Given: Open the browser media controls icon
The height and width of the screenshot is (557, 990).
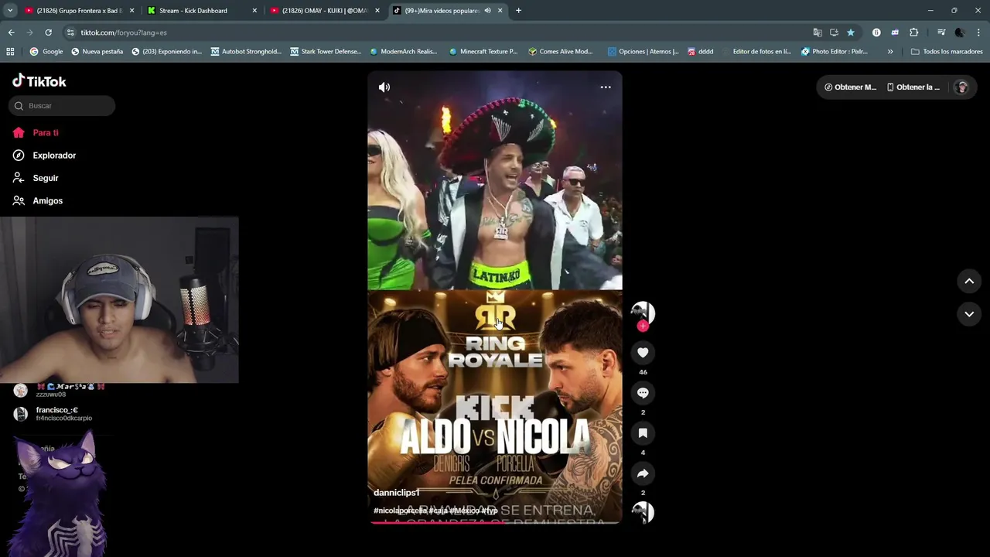Looking at the screenshot, I should click(x=941, y=32).
